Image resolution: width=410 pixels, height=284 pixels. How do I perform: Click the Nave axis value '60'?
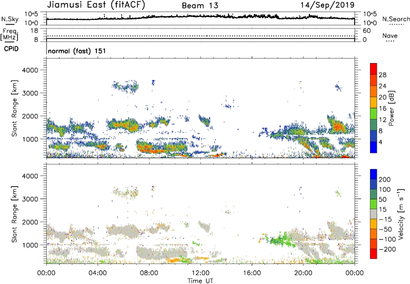click(x=366, y=31)
